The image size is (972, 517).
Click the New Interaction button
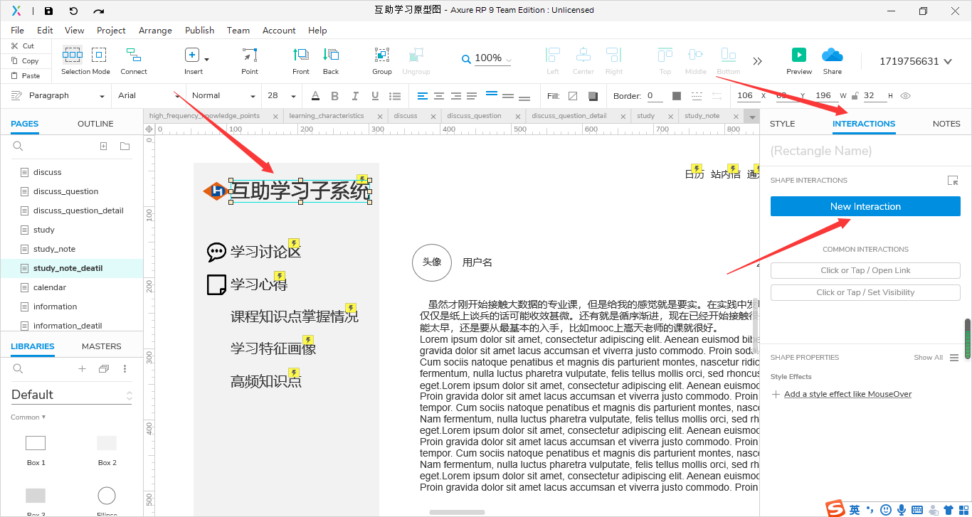(865, 206)
